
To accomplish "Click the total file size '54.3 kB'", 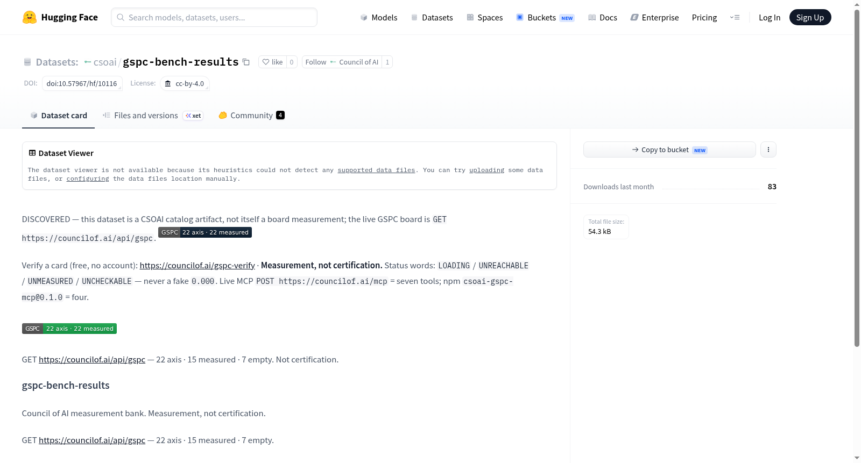I will [599, 231].
